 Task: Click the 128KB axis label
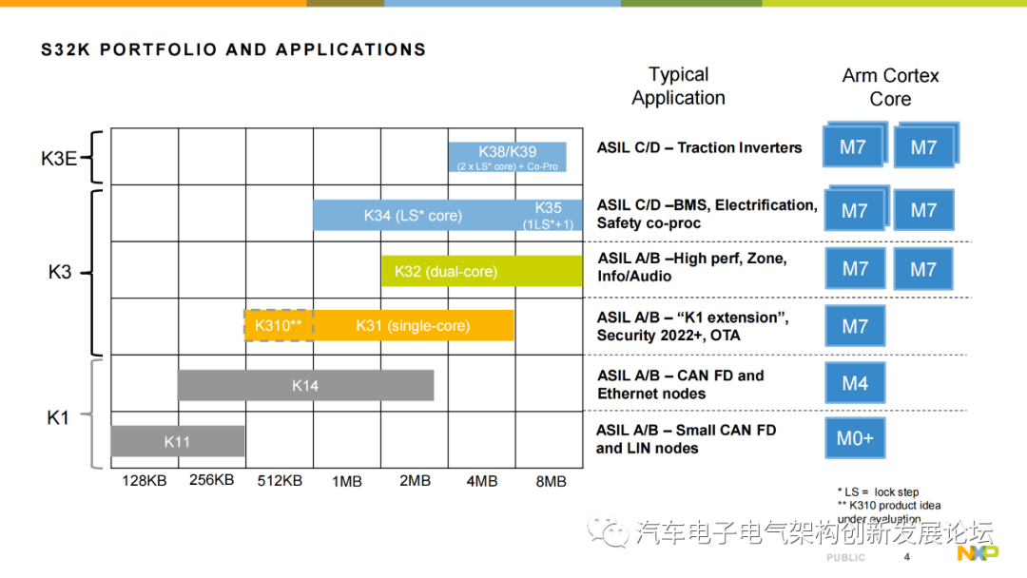coord(145,481)
